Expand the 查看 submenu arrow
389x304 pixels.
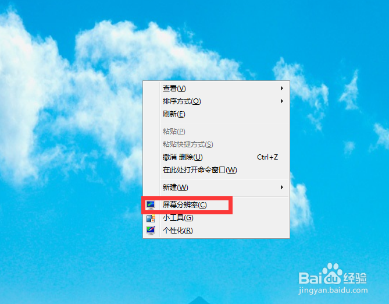click(x=282, y=89)
